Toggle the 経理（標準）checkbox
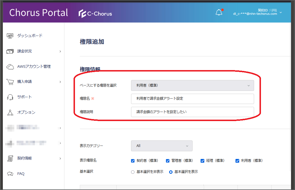Image resolution: width=295 pixels, height=190 pixels. pos(202,161)
